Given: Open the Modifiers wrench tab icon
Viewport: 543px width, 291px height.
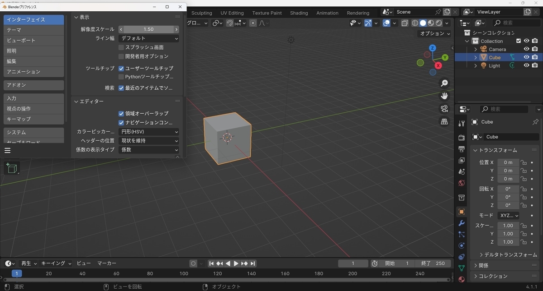Looking at the screenshot, I should point(461,223).
